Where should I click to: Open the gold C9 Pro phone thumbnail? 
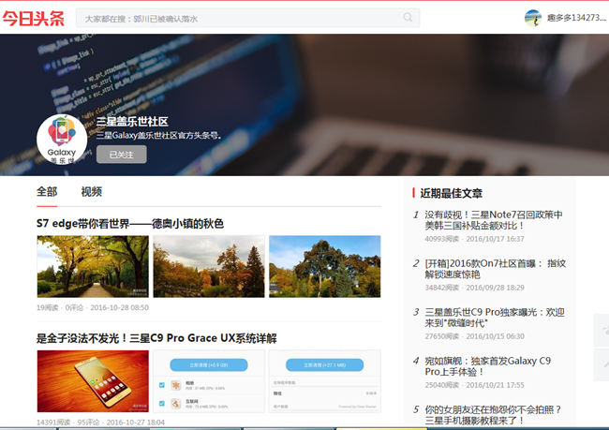click(92, 380)
